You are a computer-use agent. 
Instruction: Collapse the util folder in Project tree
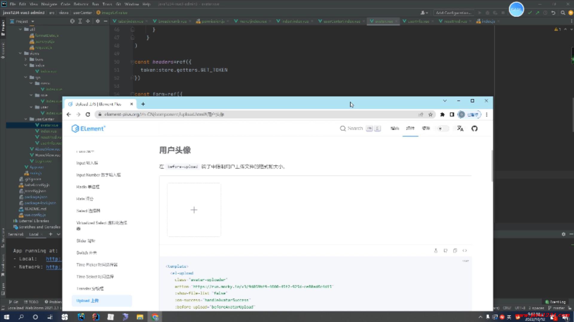tap(20, 29)
